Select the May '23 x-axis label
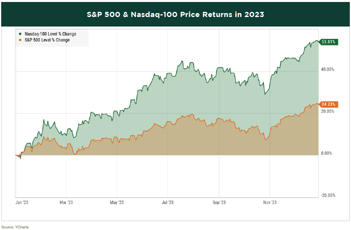 coord(117,202)
